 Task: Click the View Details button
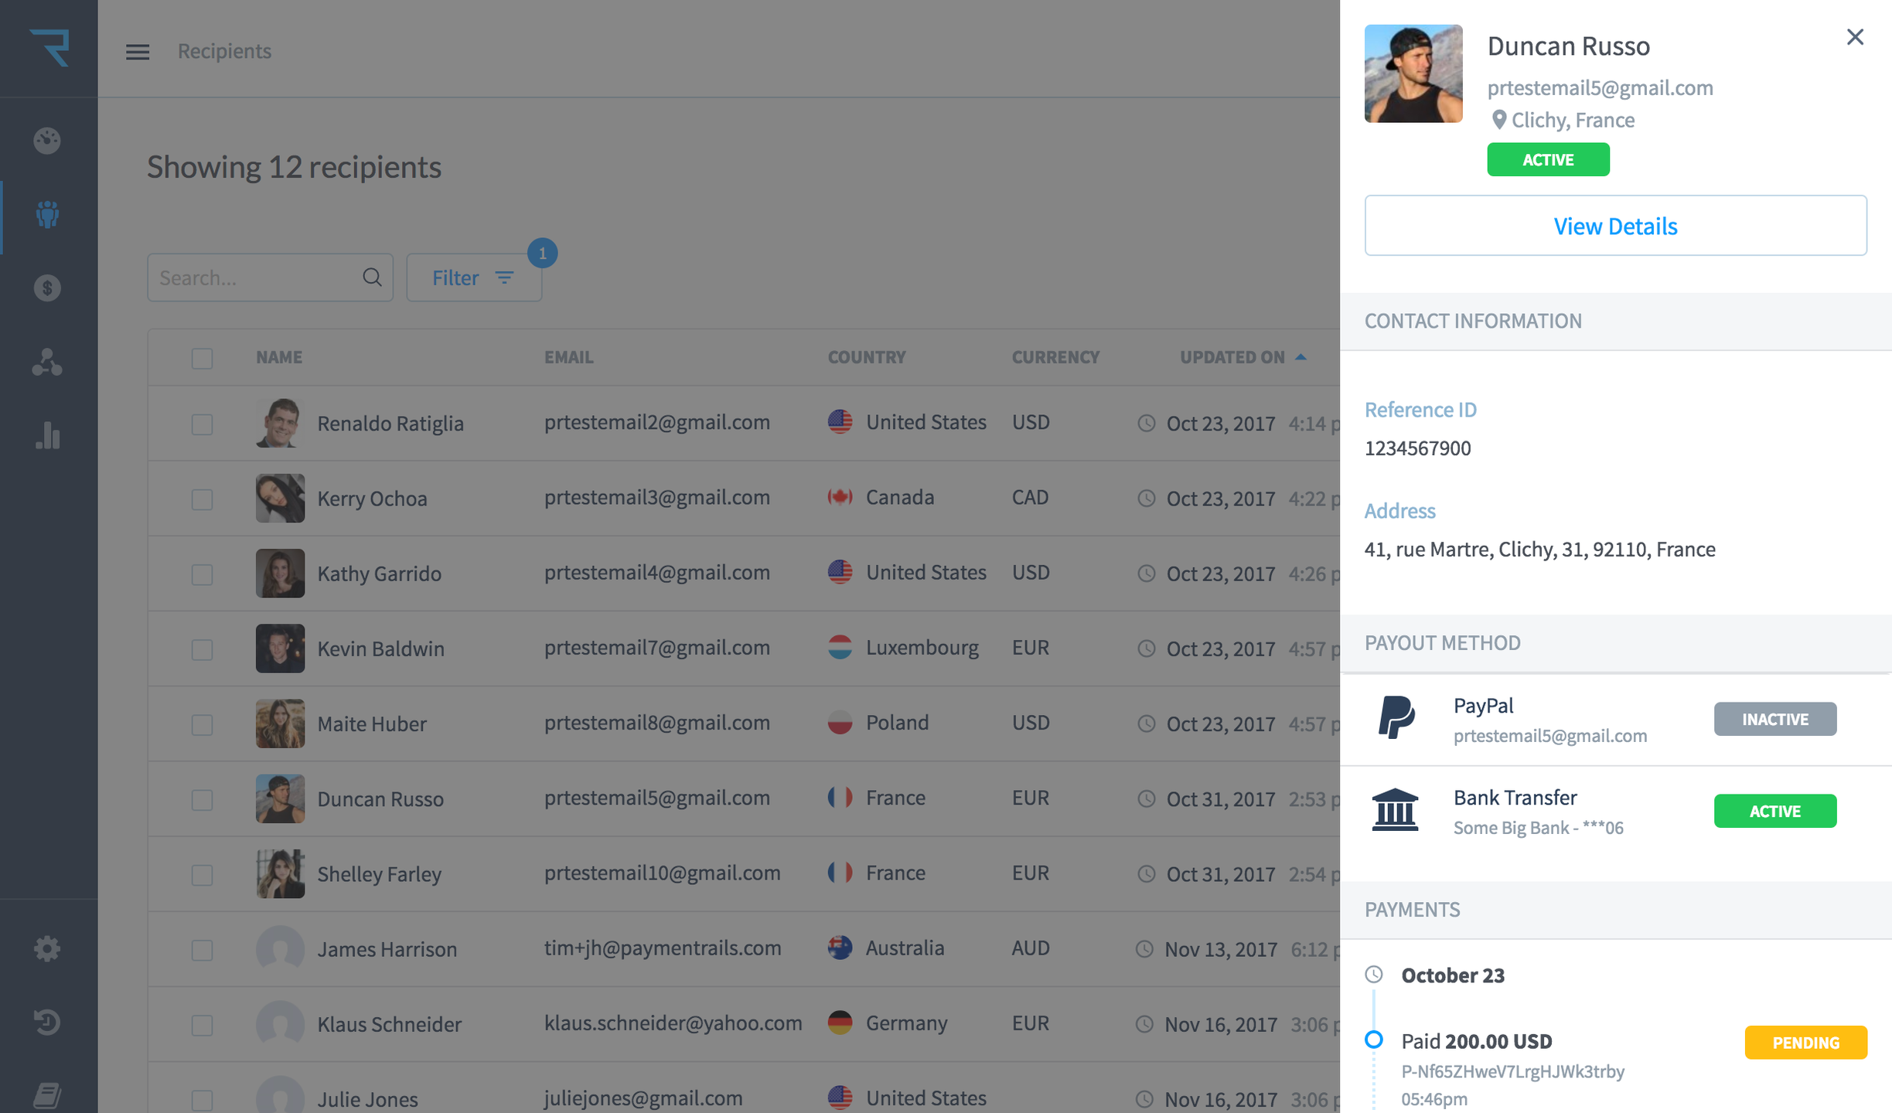[x=1614, y=226]
